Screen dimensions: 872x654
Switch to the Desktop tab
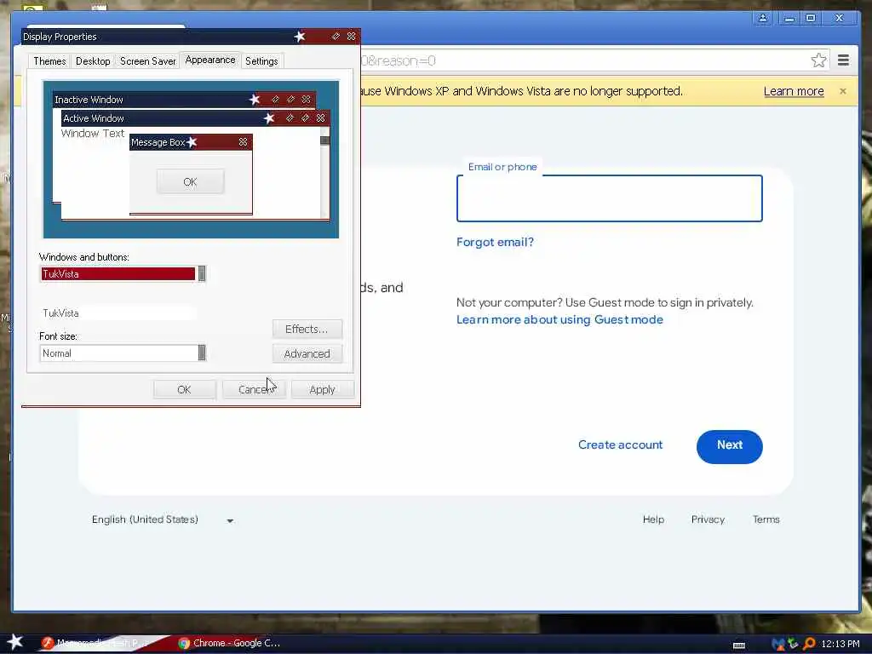coord(93,61)
